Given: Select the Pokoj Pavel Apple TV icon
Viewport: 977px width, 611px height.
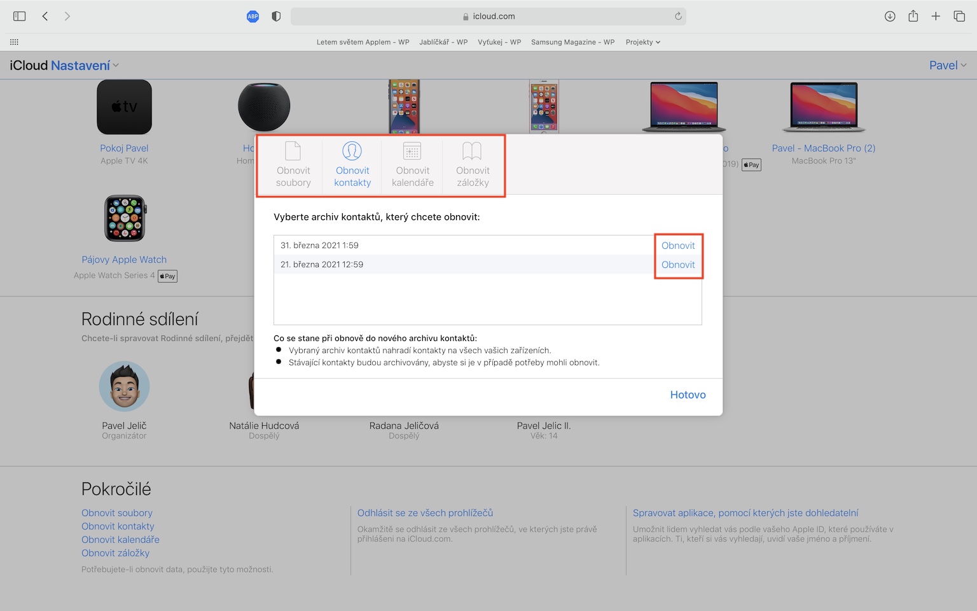Looking at the screenshot, I should [124, 107].
